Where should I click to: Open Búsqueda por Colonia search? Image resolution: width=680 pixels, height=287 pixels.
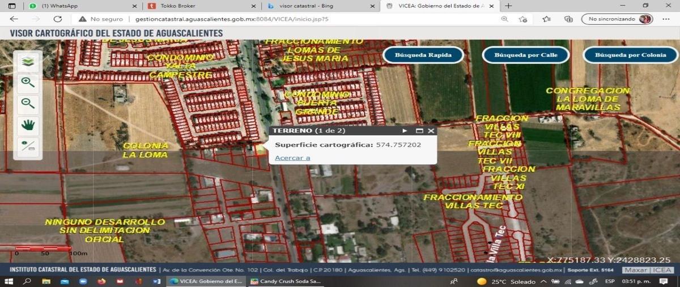(630, 55)
